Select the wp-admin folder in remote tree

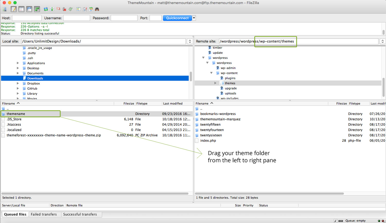pyautogui.click(x=228, y=68)
